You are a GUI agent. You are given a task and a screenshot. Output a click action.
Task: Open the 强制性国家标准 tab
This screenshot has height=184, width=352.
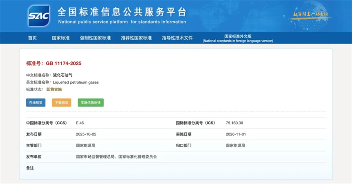(x=95, y=38)
